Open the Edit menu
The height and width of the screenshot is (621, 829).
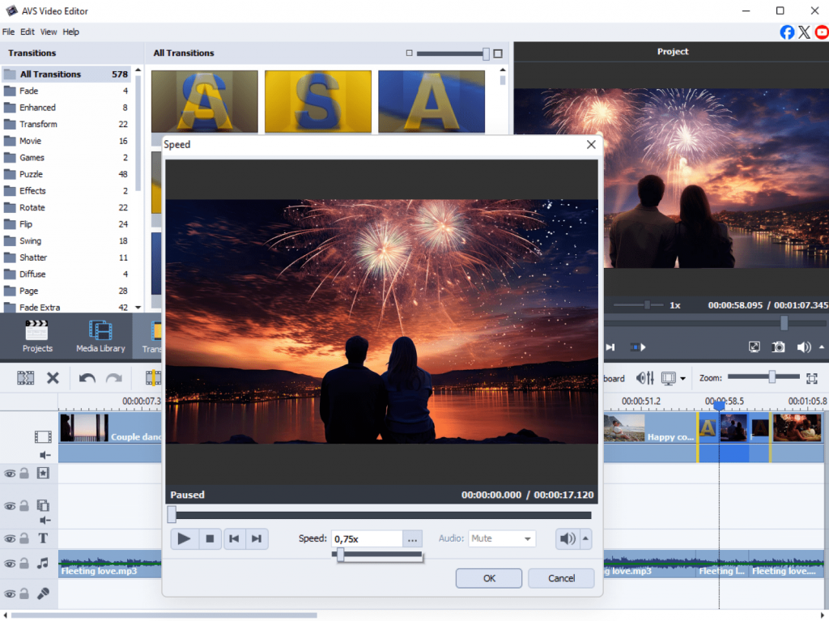tap(28, 32)
